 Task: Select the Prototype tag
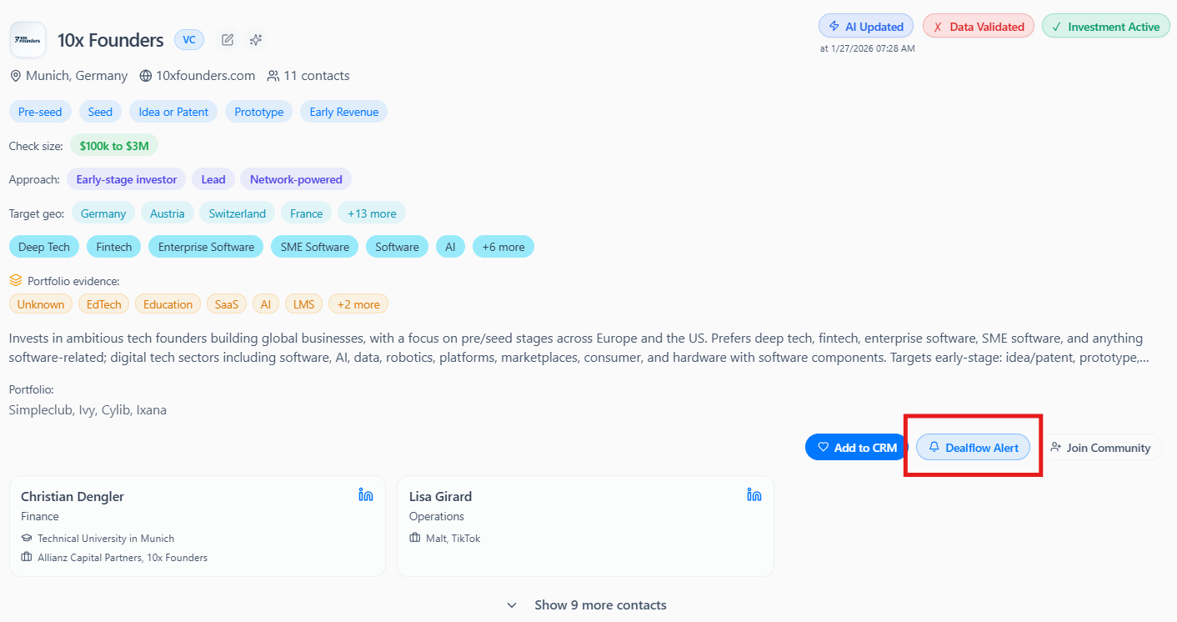(x=258, y=112)
